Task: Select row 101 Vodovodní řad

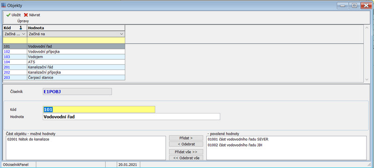Action: [64, 46]
